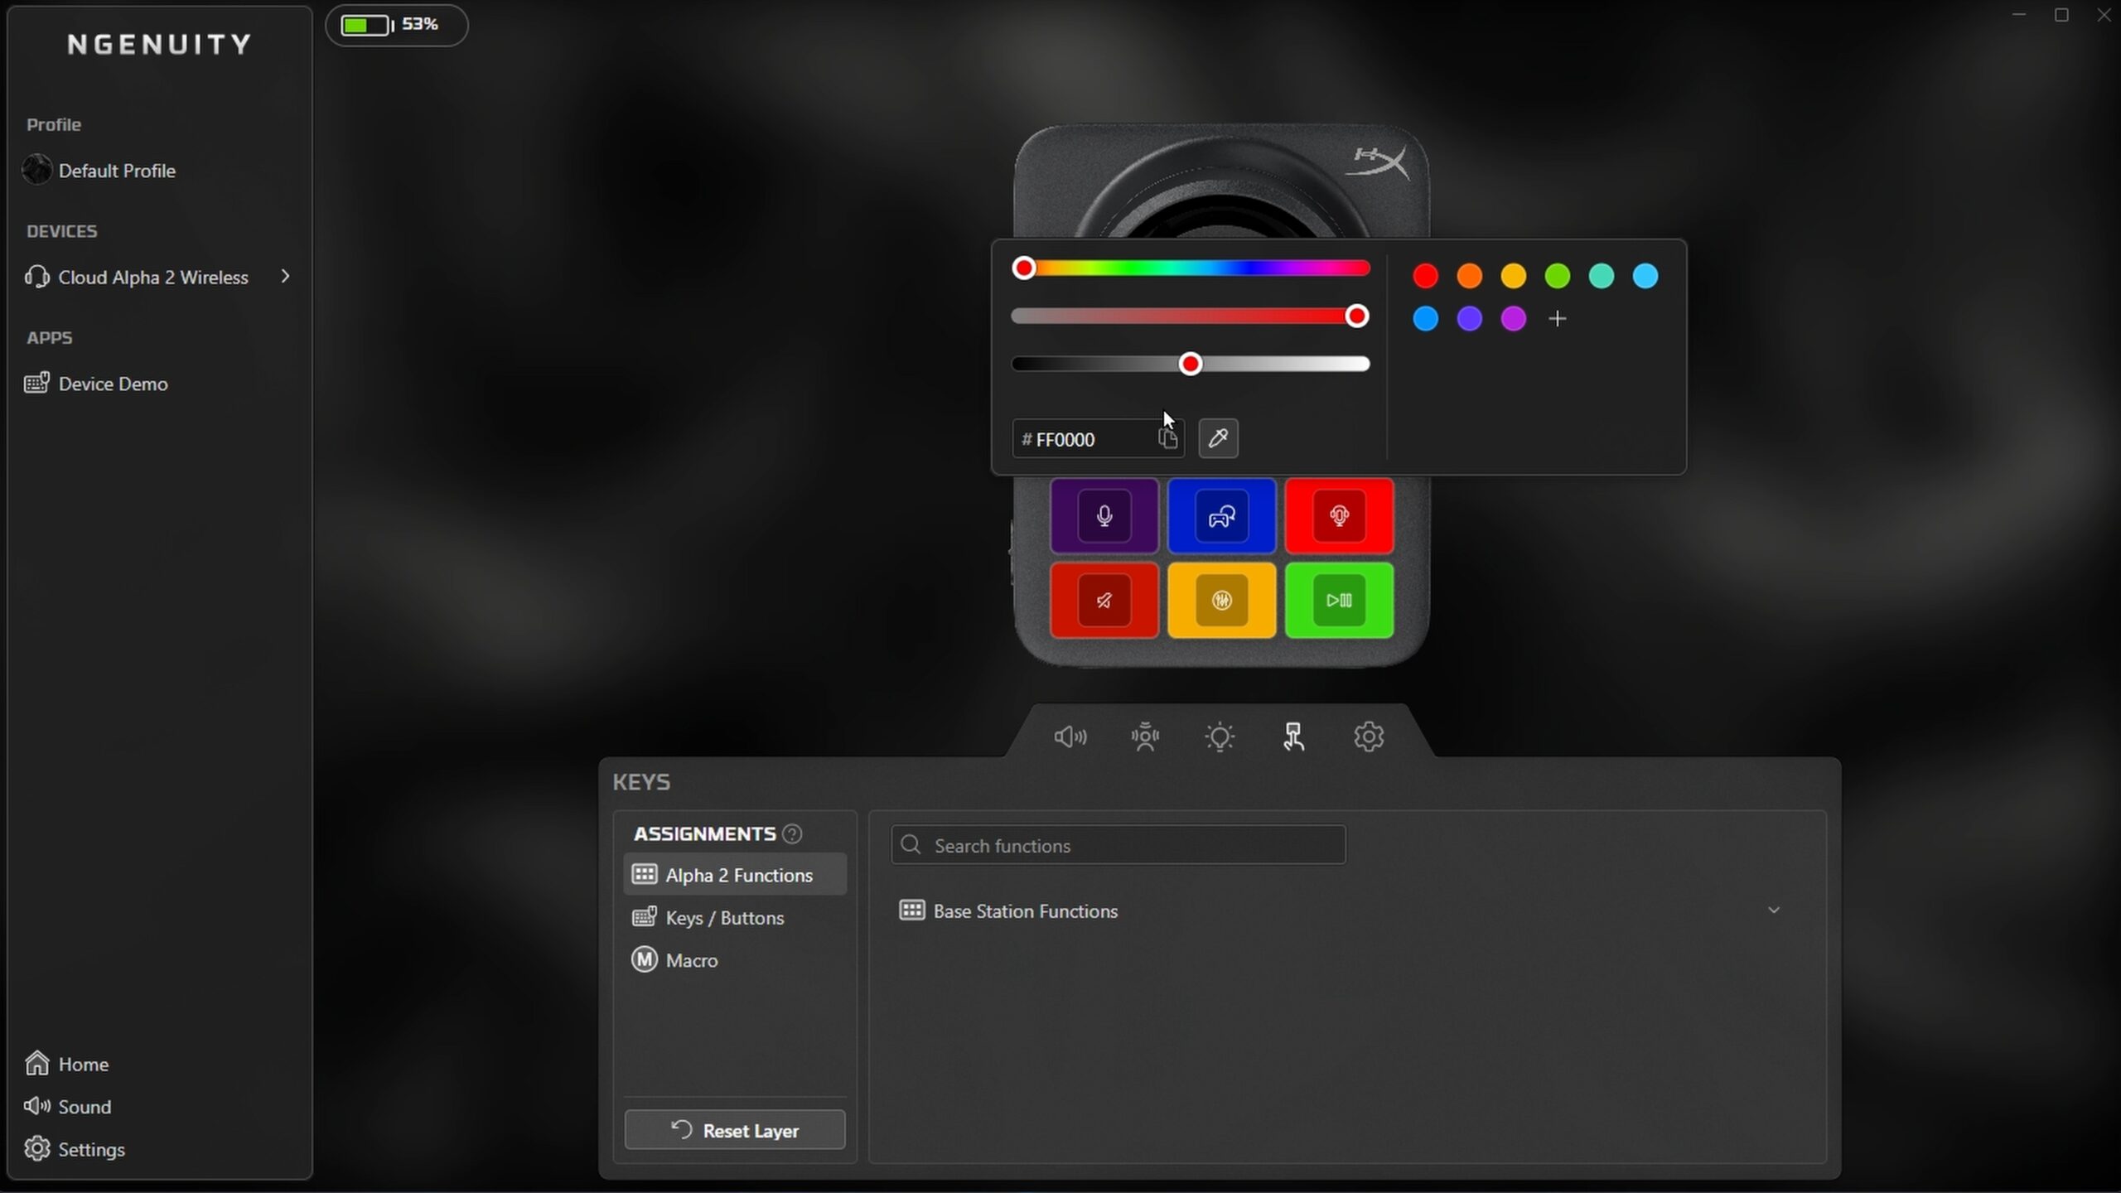
Task: Open the key assignment tab
Action: (x=1294, y=737)
